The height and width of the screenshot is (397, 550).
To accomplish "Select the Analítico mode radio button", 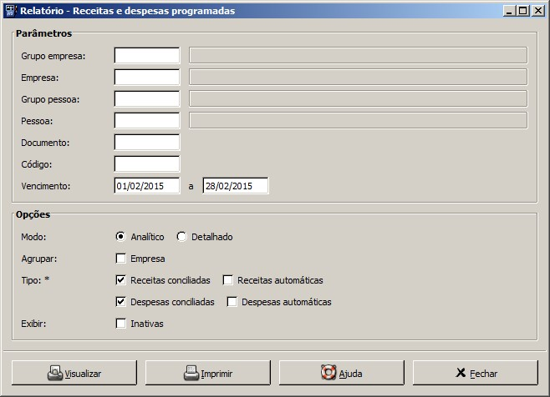I will tap(120, 237).
